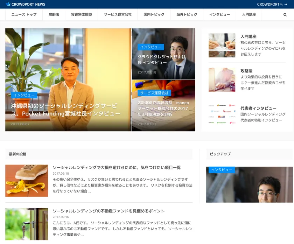294x244 pixels.
Task: Click the 2017.09.18 post date
Action: (61, 174)
